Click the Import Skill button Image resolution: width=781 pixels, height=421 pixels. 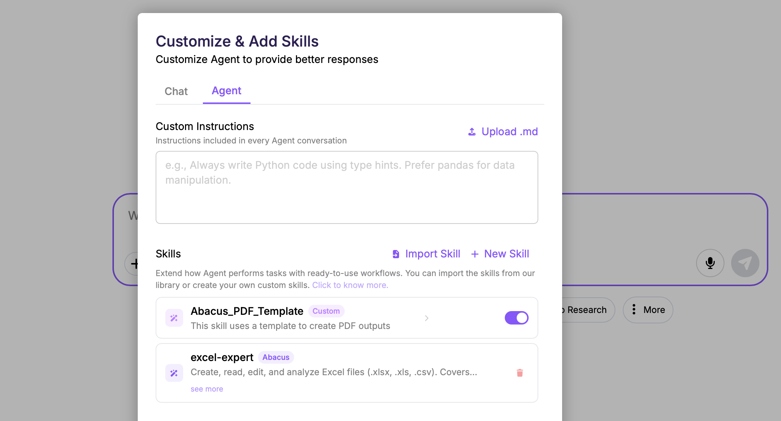[x=433, y=254]
